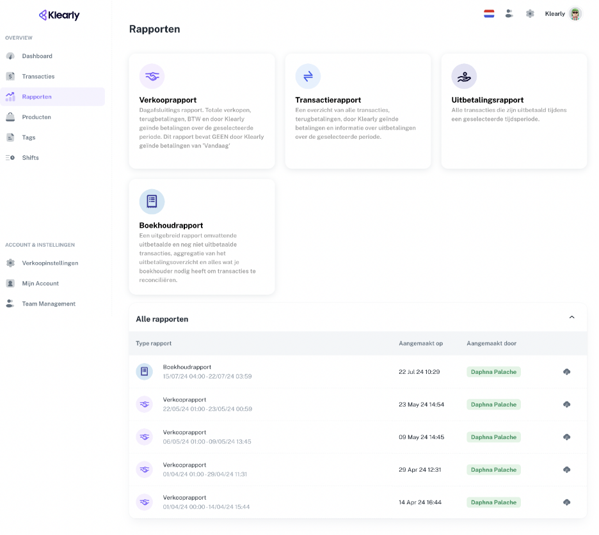Click the Boekhoudrapport card

(x=202, y=236)
